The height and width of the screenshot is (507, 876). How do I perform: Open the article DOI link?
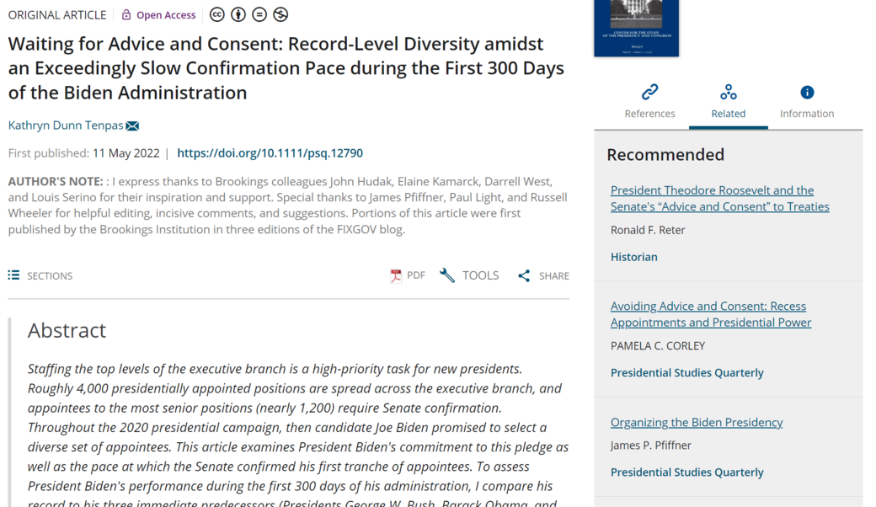coord(270,153)
